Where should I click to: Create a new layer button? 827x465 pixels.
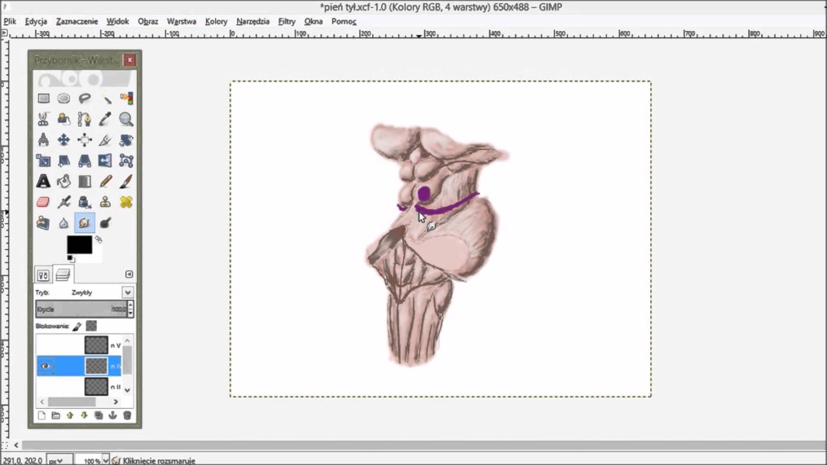coord(42,415)
